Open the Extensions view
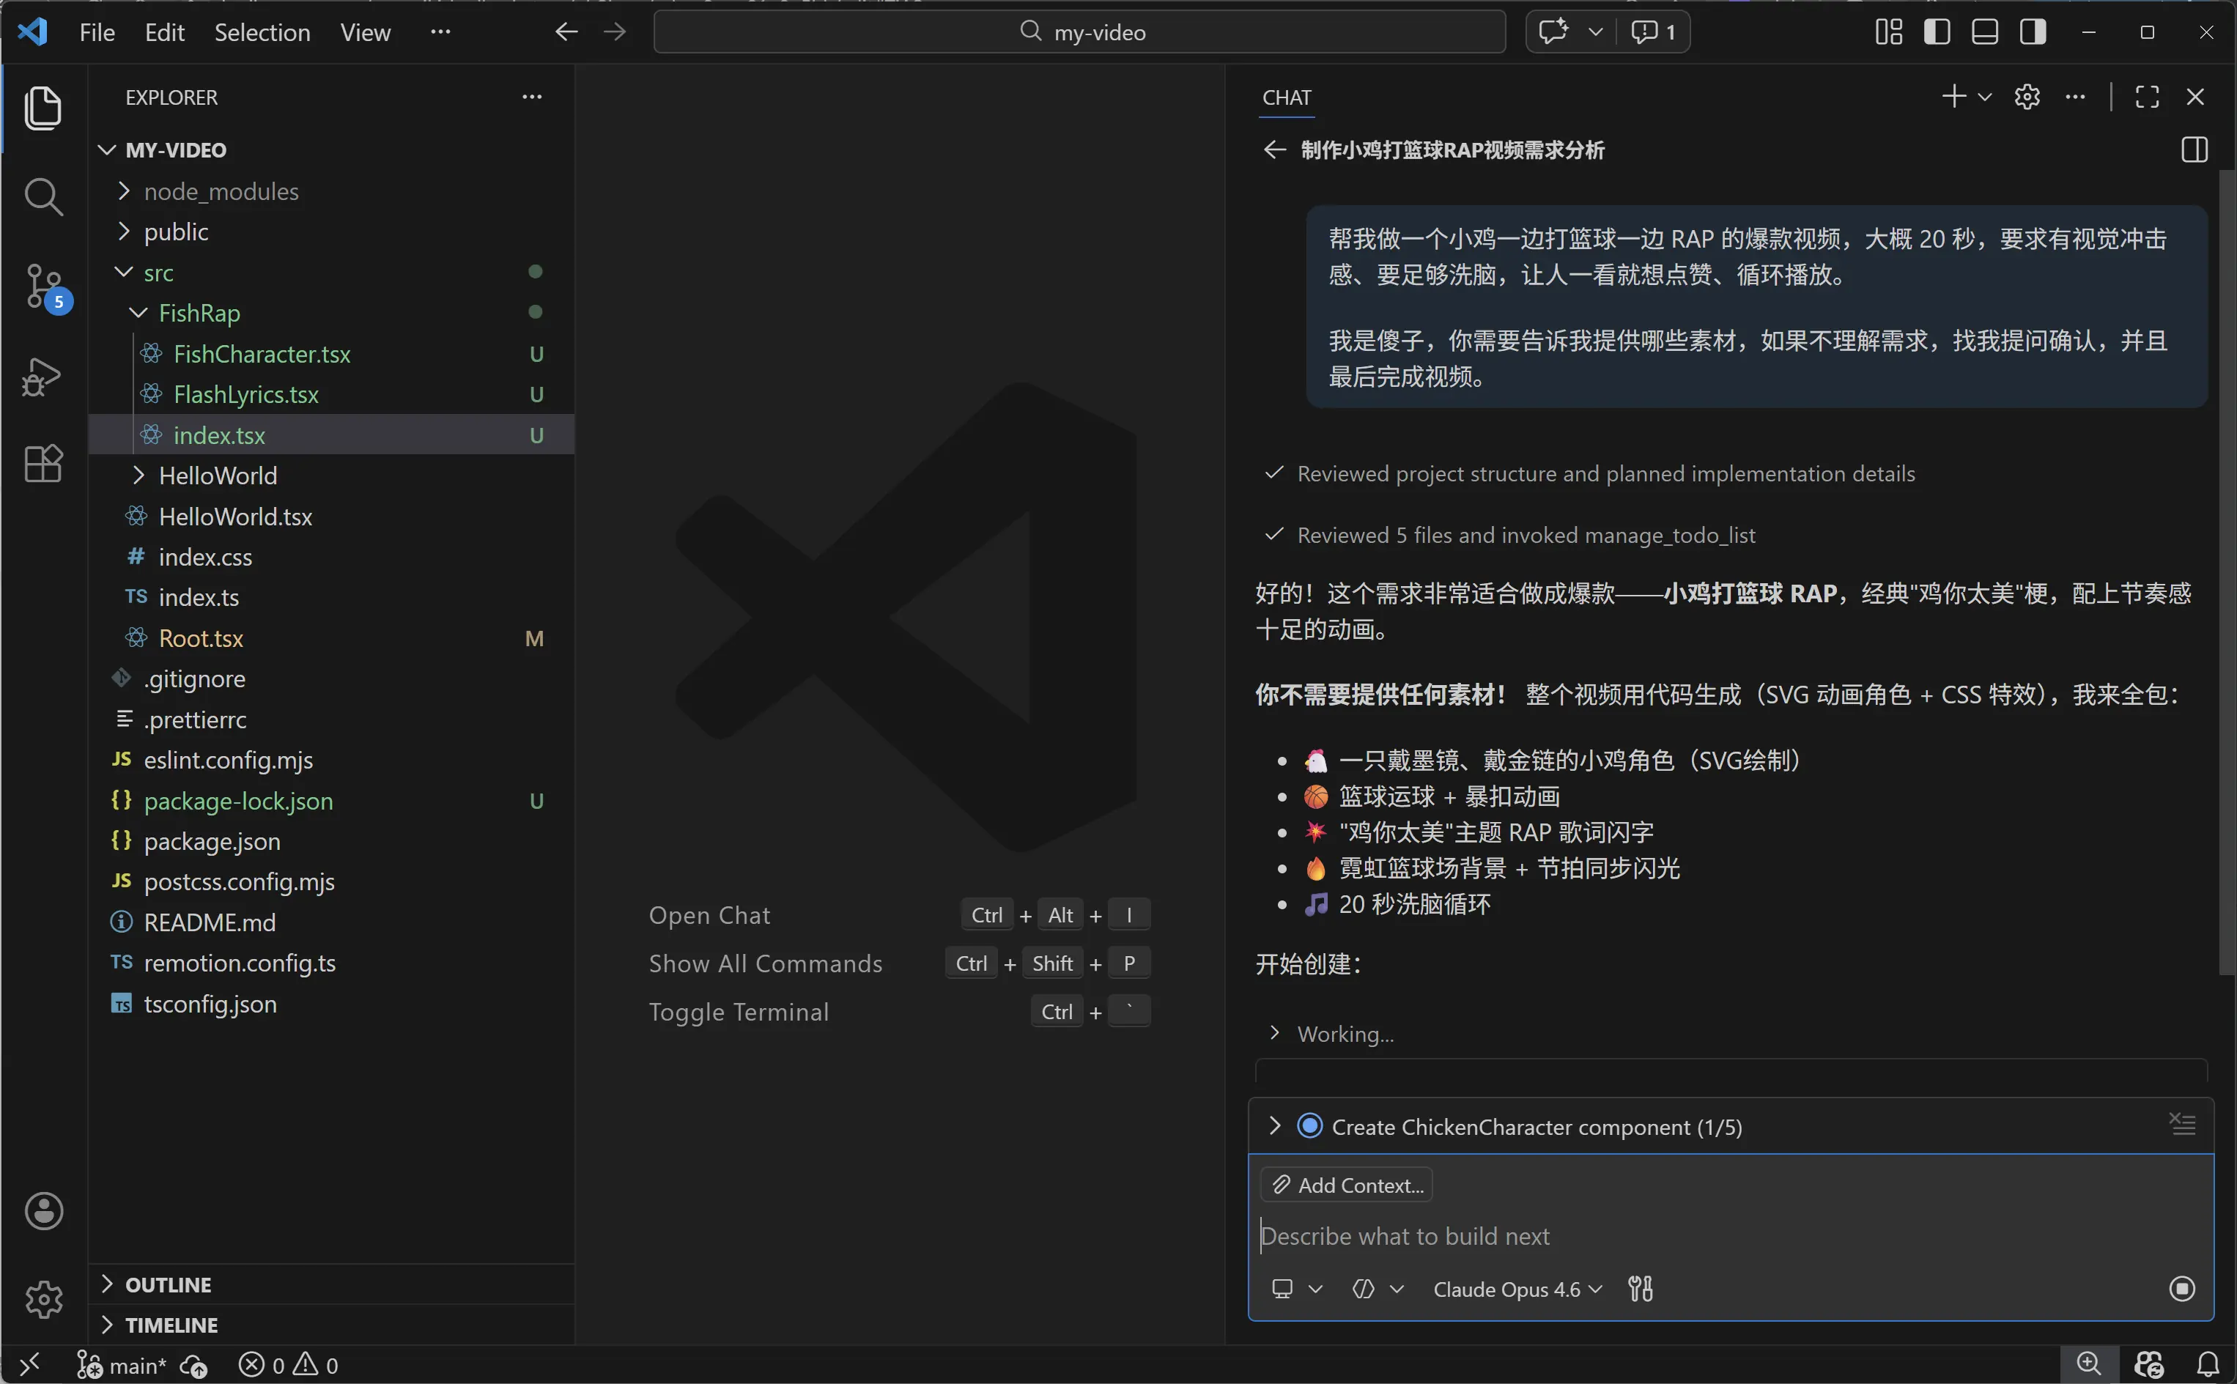 [42, 464]
